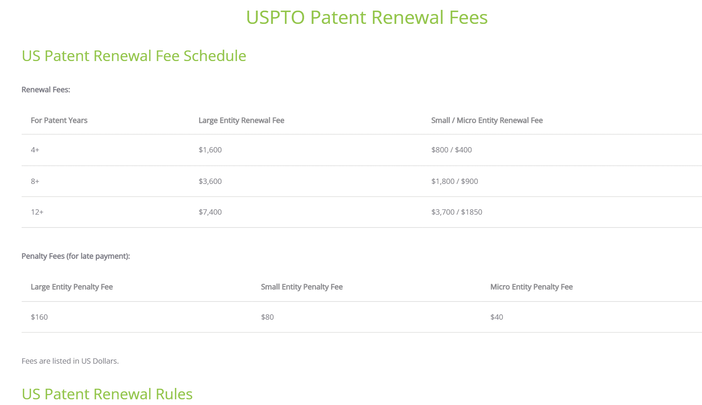This screenshot has height=405, width=702.
Task: Select the $1,600 large entity fee
Action: coord(210,150)
